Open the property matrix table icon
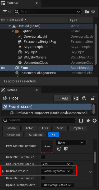The image size is (99, 190). coord(81,121)
